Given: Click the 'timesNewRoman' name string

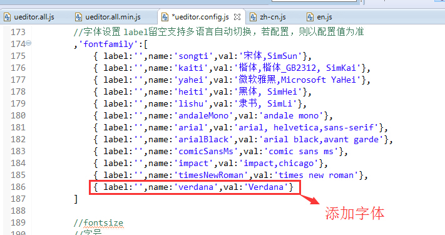Looking at the screenshot, I should pos(210,175).
